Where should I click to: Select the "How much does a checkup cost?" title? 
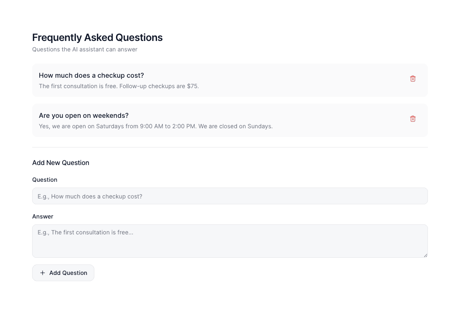(91, 75)
